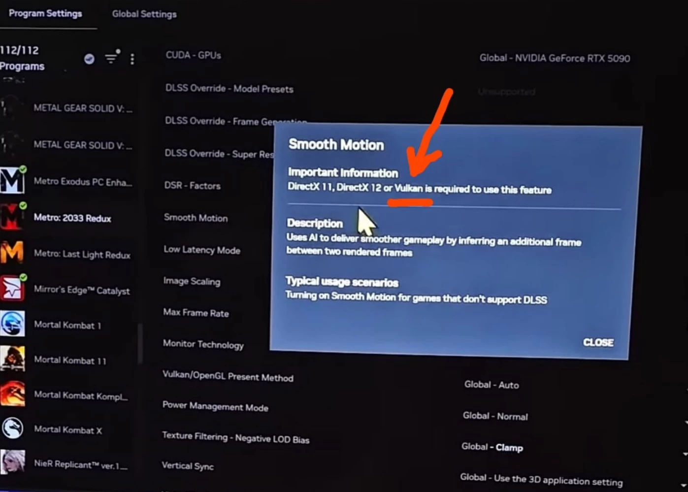
Task: Open the filter/sort programs icon
Action: point(112,58)
